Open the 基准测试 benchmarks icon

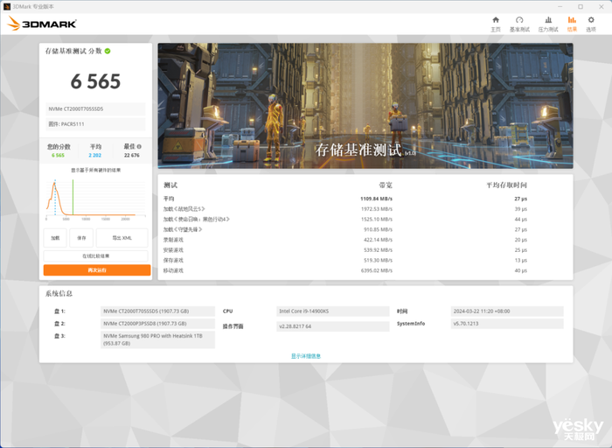coord(519,20)
